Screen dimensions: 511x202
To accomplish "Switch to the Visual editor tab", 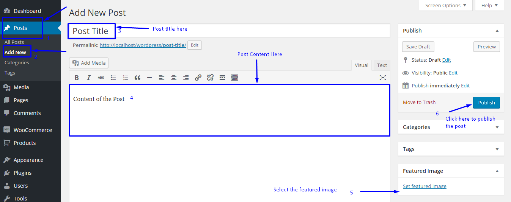I will coord(362,65).
